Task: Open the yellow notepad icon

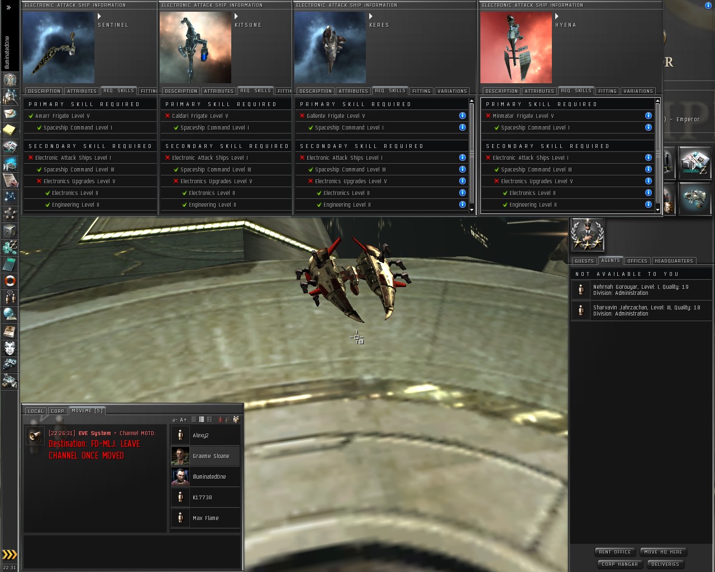Action: point(9,130)
